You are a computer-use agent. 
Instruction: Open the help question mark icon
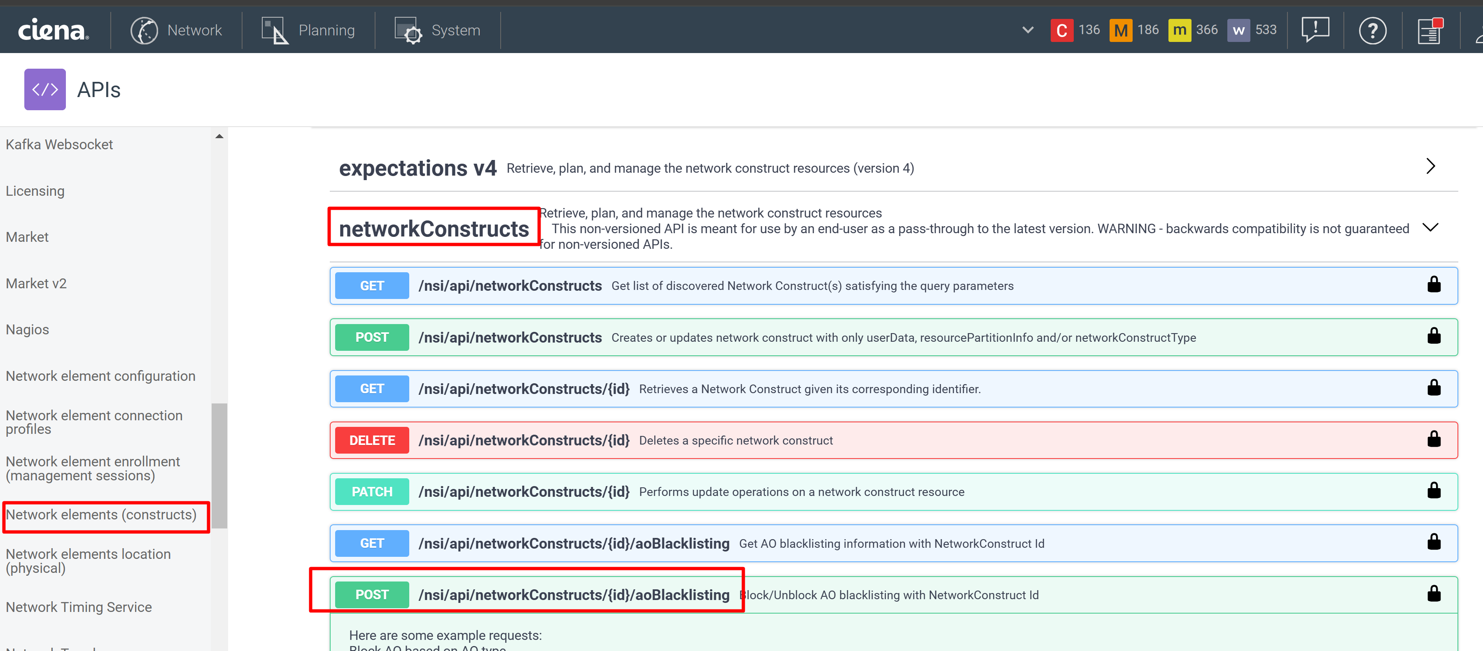[x=1373, y=30]
